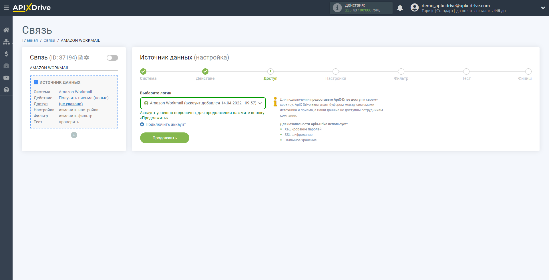Open the Amazon Workmail login dropdown

click(x=203, y=103)
